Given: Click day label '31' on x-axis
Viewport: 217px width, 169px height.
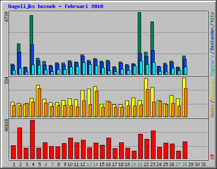Looking at the screenshot, I should 203,164.
